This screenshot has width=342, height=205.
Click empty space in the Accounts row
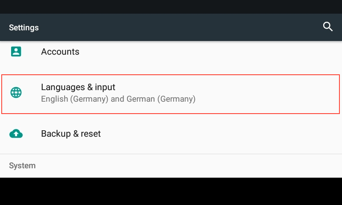click(x=214, y=52)
